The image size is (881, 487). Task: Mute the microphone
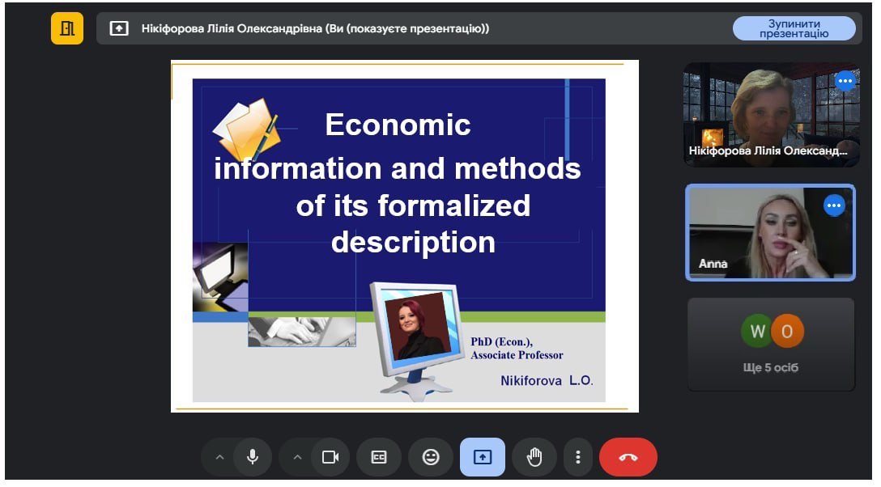pos(253,457)
